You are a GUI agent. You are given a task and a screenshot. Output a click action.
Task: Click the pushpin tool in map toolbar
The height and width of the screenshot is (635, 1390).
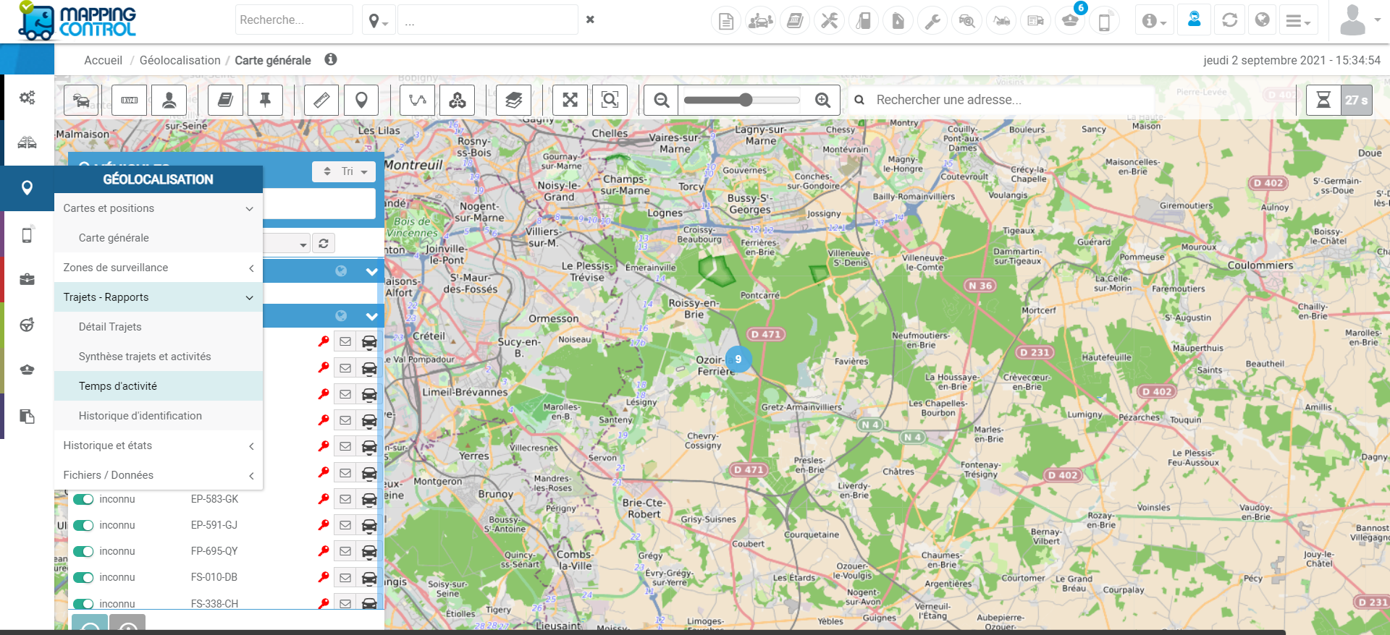(x=265, y=100)
